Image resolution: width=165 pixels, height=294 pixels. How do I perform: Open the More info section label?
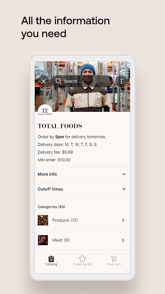(x=47, y=174)
